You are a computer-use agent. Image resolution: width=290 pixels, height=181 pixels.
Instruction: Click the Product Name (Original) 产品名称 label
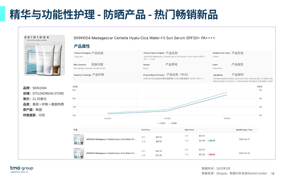click(161, 53)
